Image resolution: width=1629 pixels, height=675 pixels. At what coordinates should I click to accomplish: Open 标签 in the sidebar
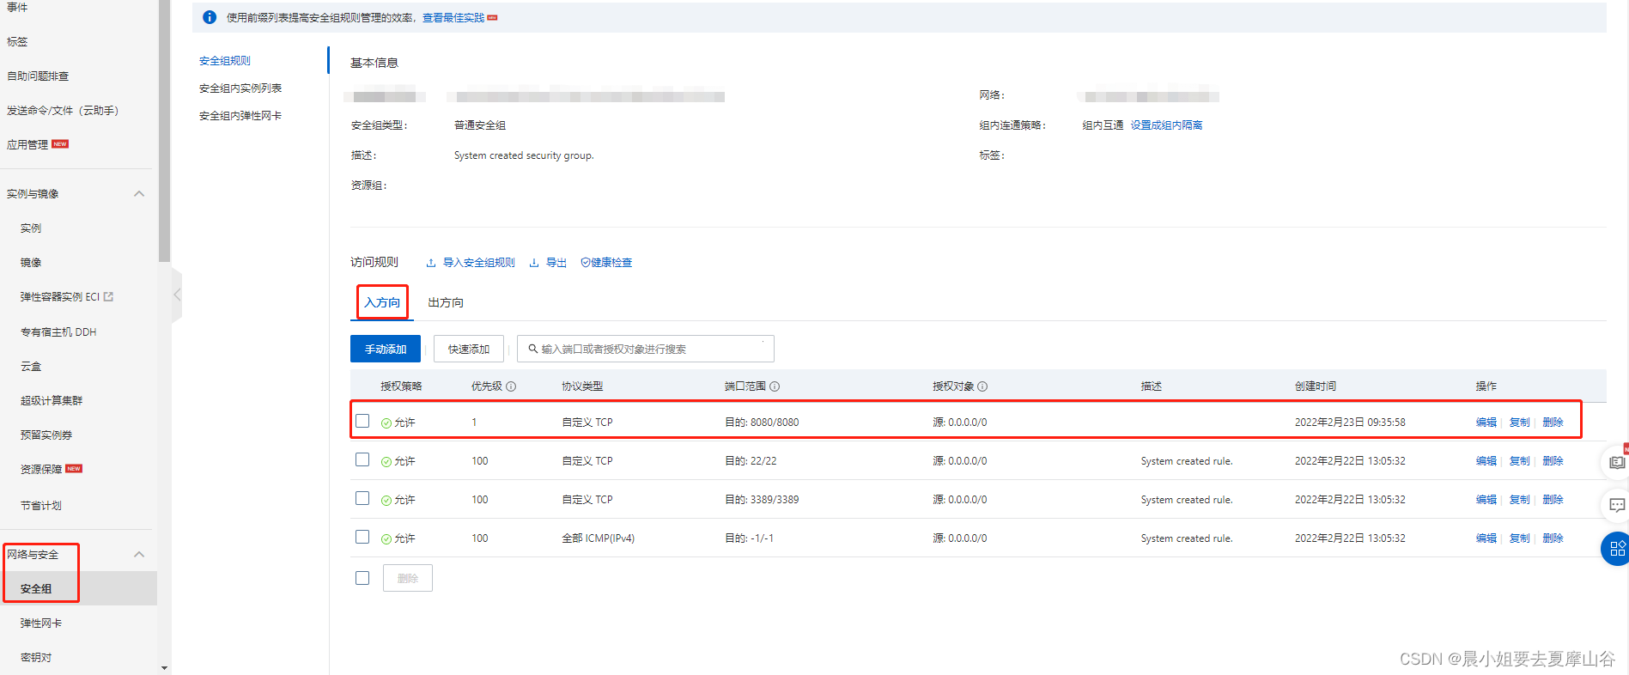17,42
